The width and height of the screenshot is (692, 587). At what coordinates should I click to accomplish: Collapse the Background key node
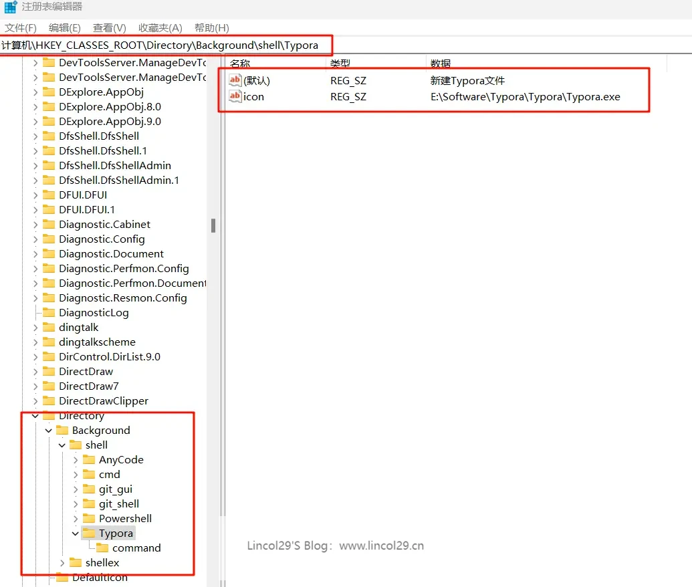(x=49, y=430)
